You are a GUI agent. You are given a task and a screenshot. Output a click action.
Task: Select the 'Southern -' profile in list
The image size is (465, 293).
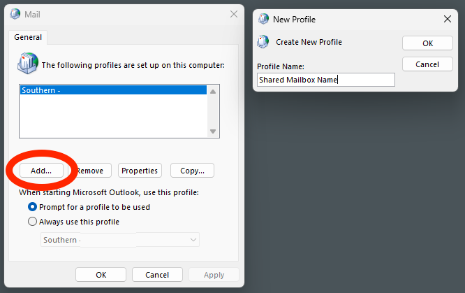[x=113, y=90]
